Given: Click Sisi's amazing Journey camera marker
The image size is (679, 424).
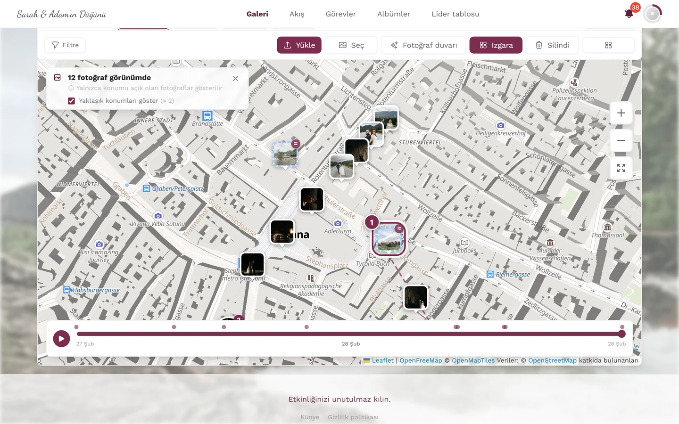Looking at the screenshot, I should tap(99, 244).
